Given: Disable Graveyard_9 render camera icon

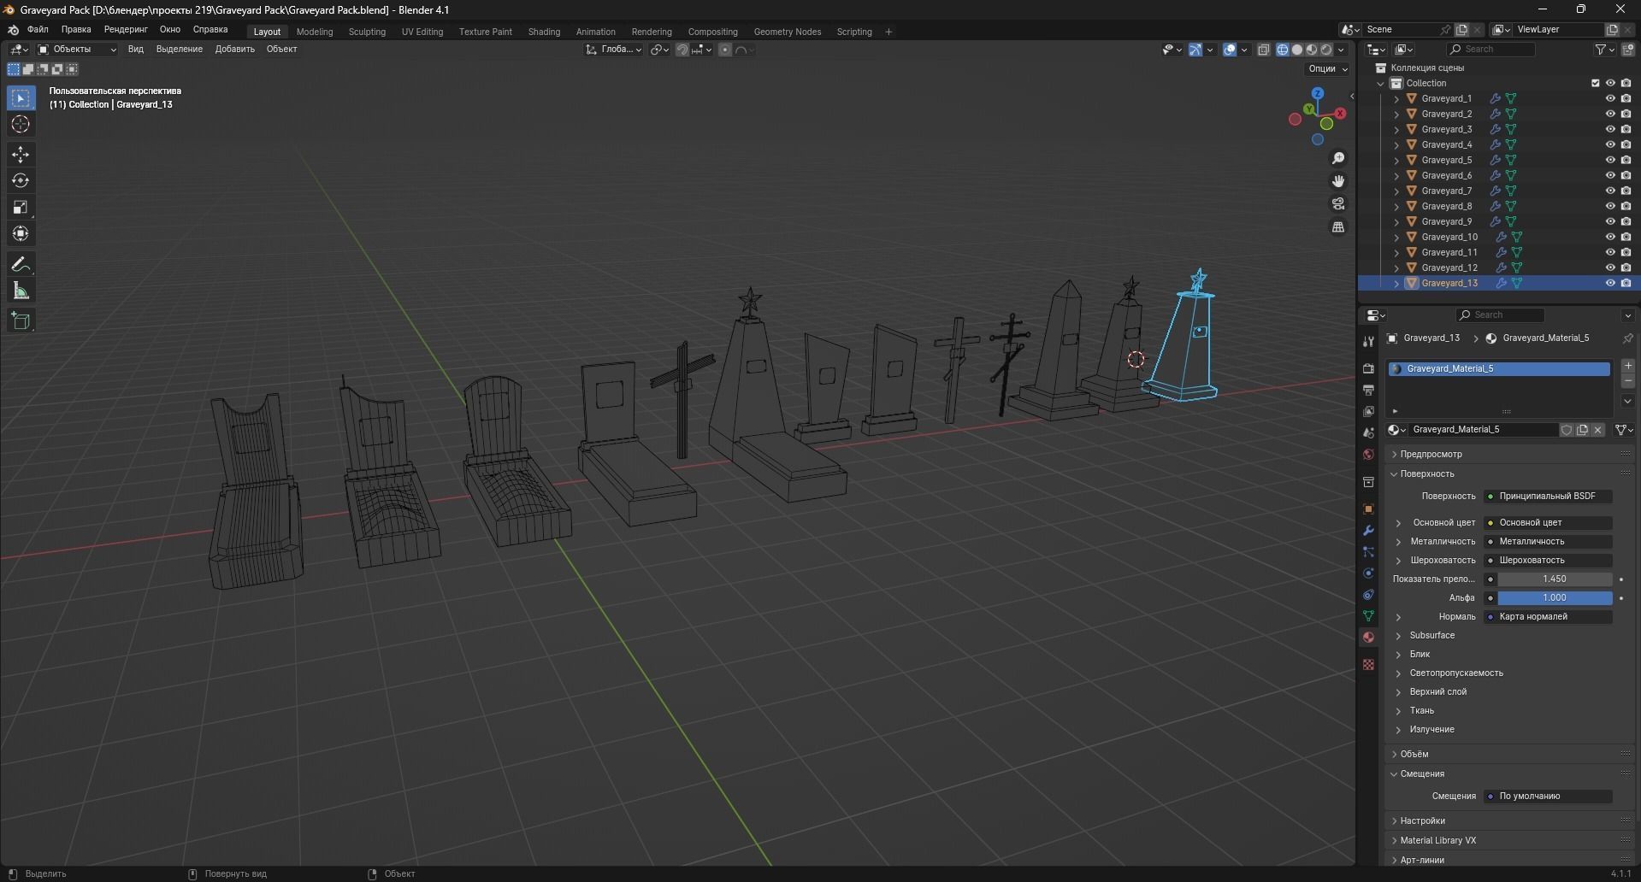Looking at the screenshot, I should pos(1626,222).
